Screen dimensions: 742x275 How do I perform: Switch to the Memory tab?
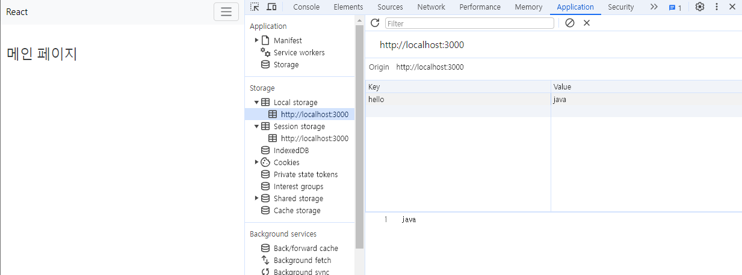click(529, 7)
